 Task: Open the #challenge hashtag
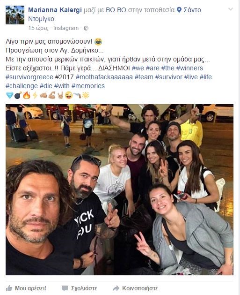click(x=22, y=86)
